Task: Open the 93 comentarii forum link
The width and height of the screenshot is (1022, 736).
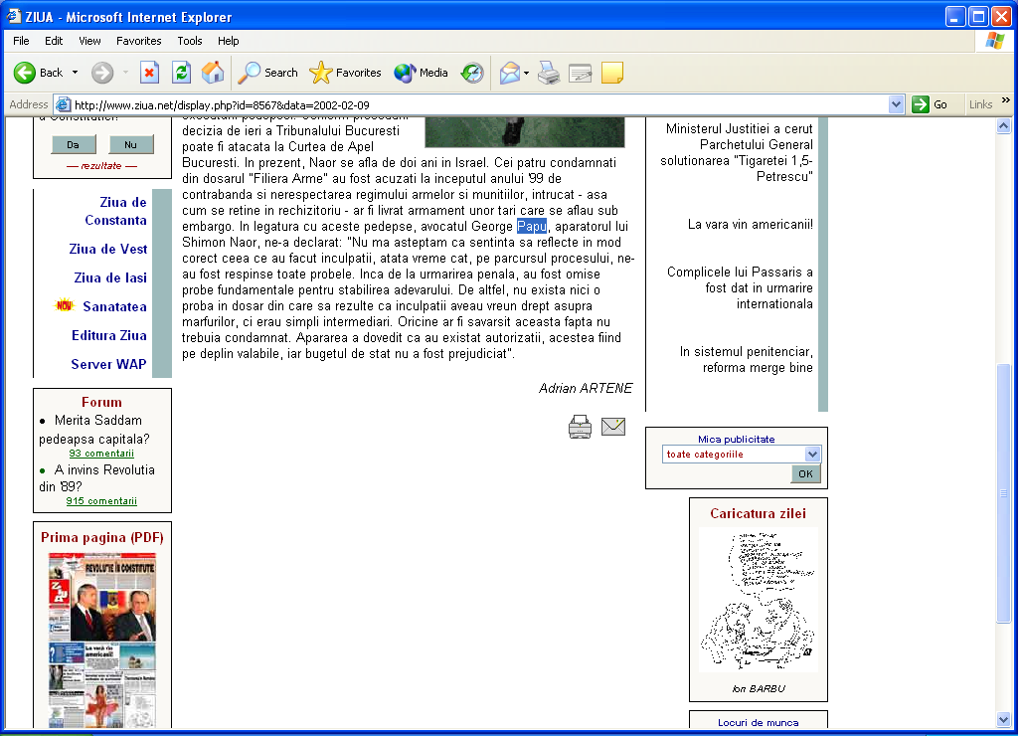Action: (101, 454)
